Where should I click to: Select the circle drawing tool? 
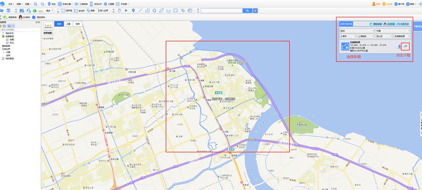point(154,10)
